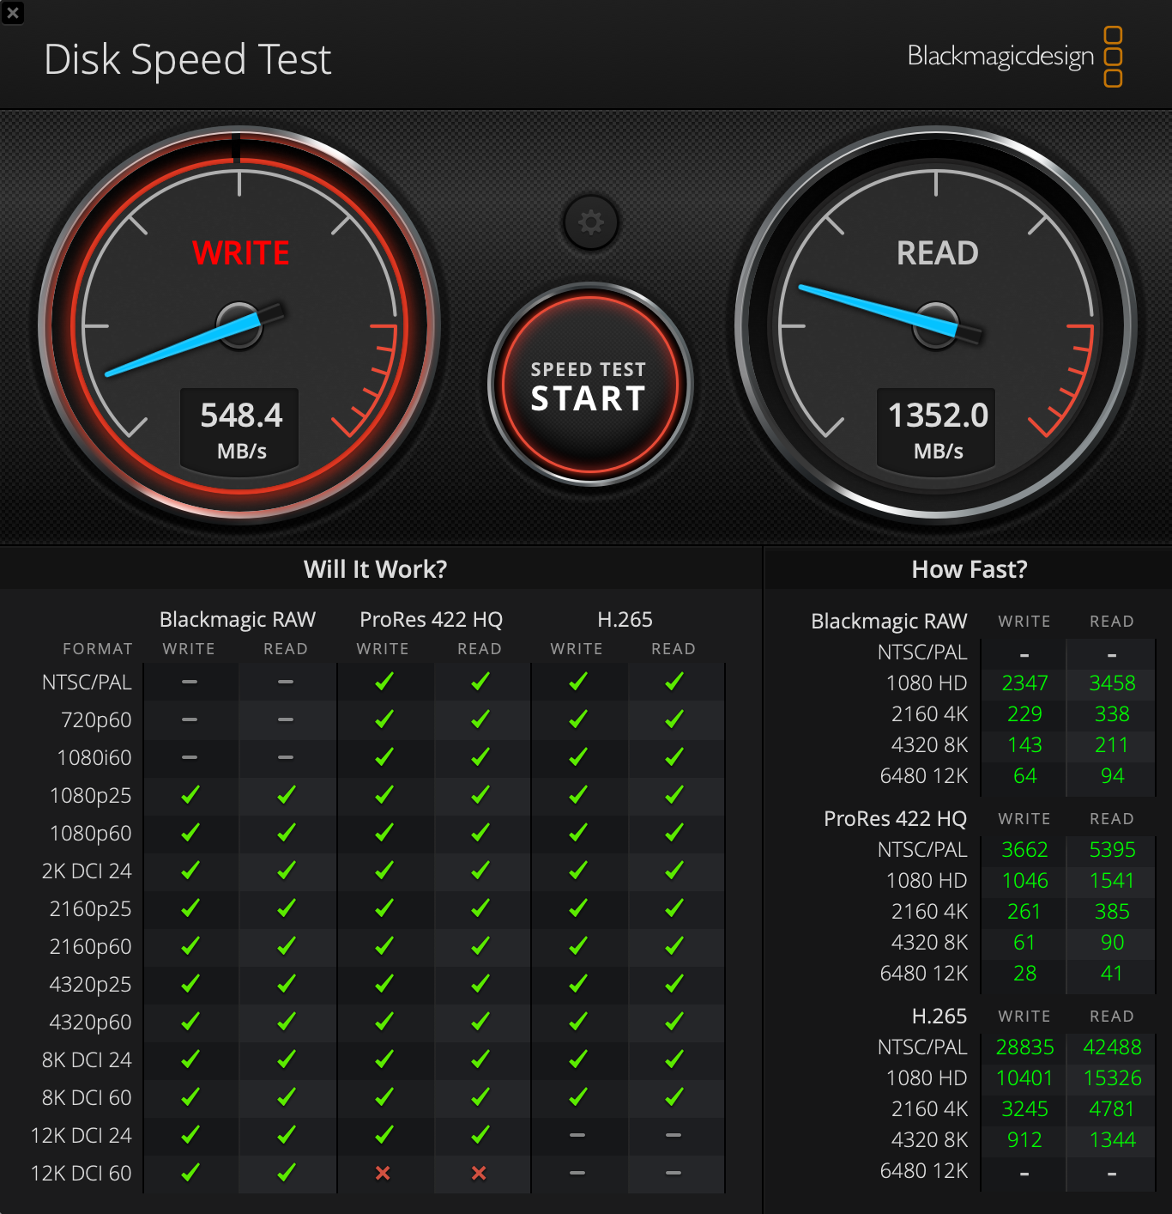Click the WRITE gauge dial

pos(239,325)
